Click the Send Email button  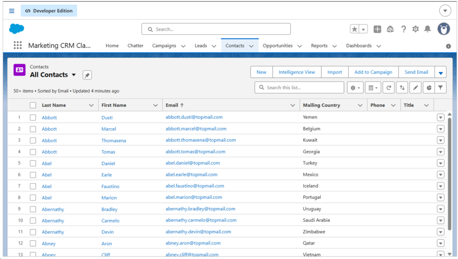point(416,72)
